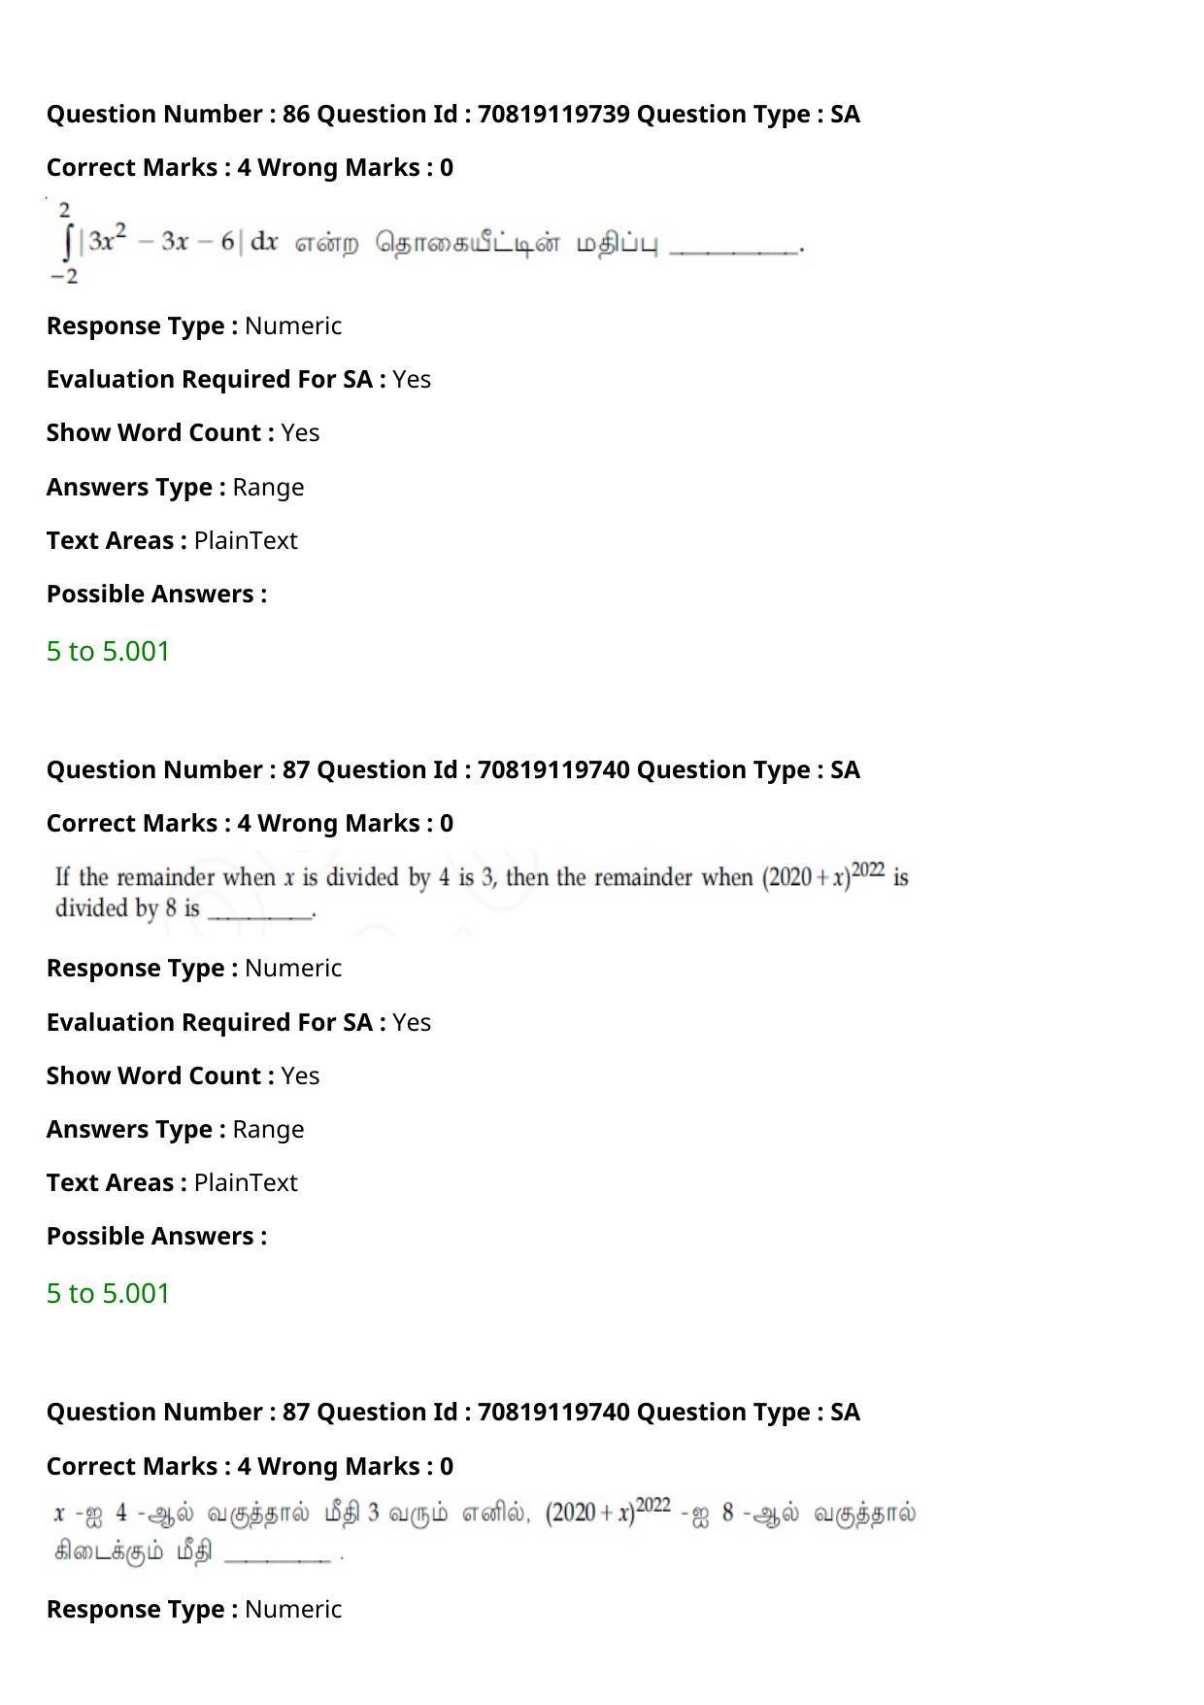The width and height of the screenshot is (1204, 1705).
Task: Click 'Text Areas : PlainText' under question 86
Action: (172, 540)
